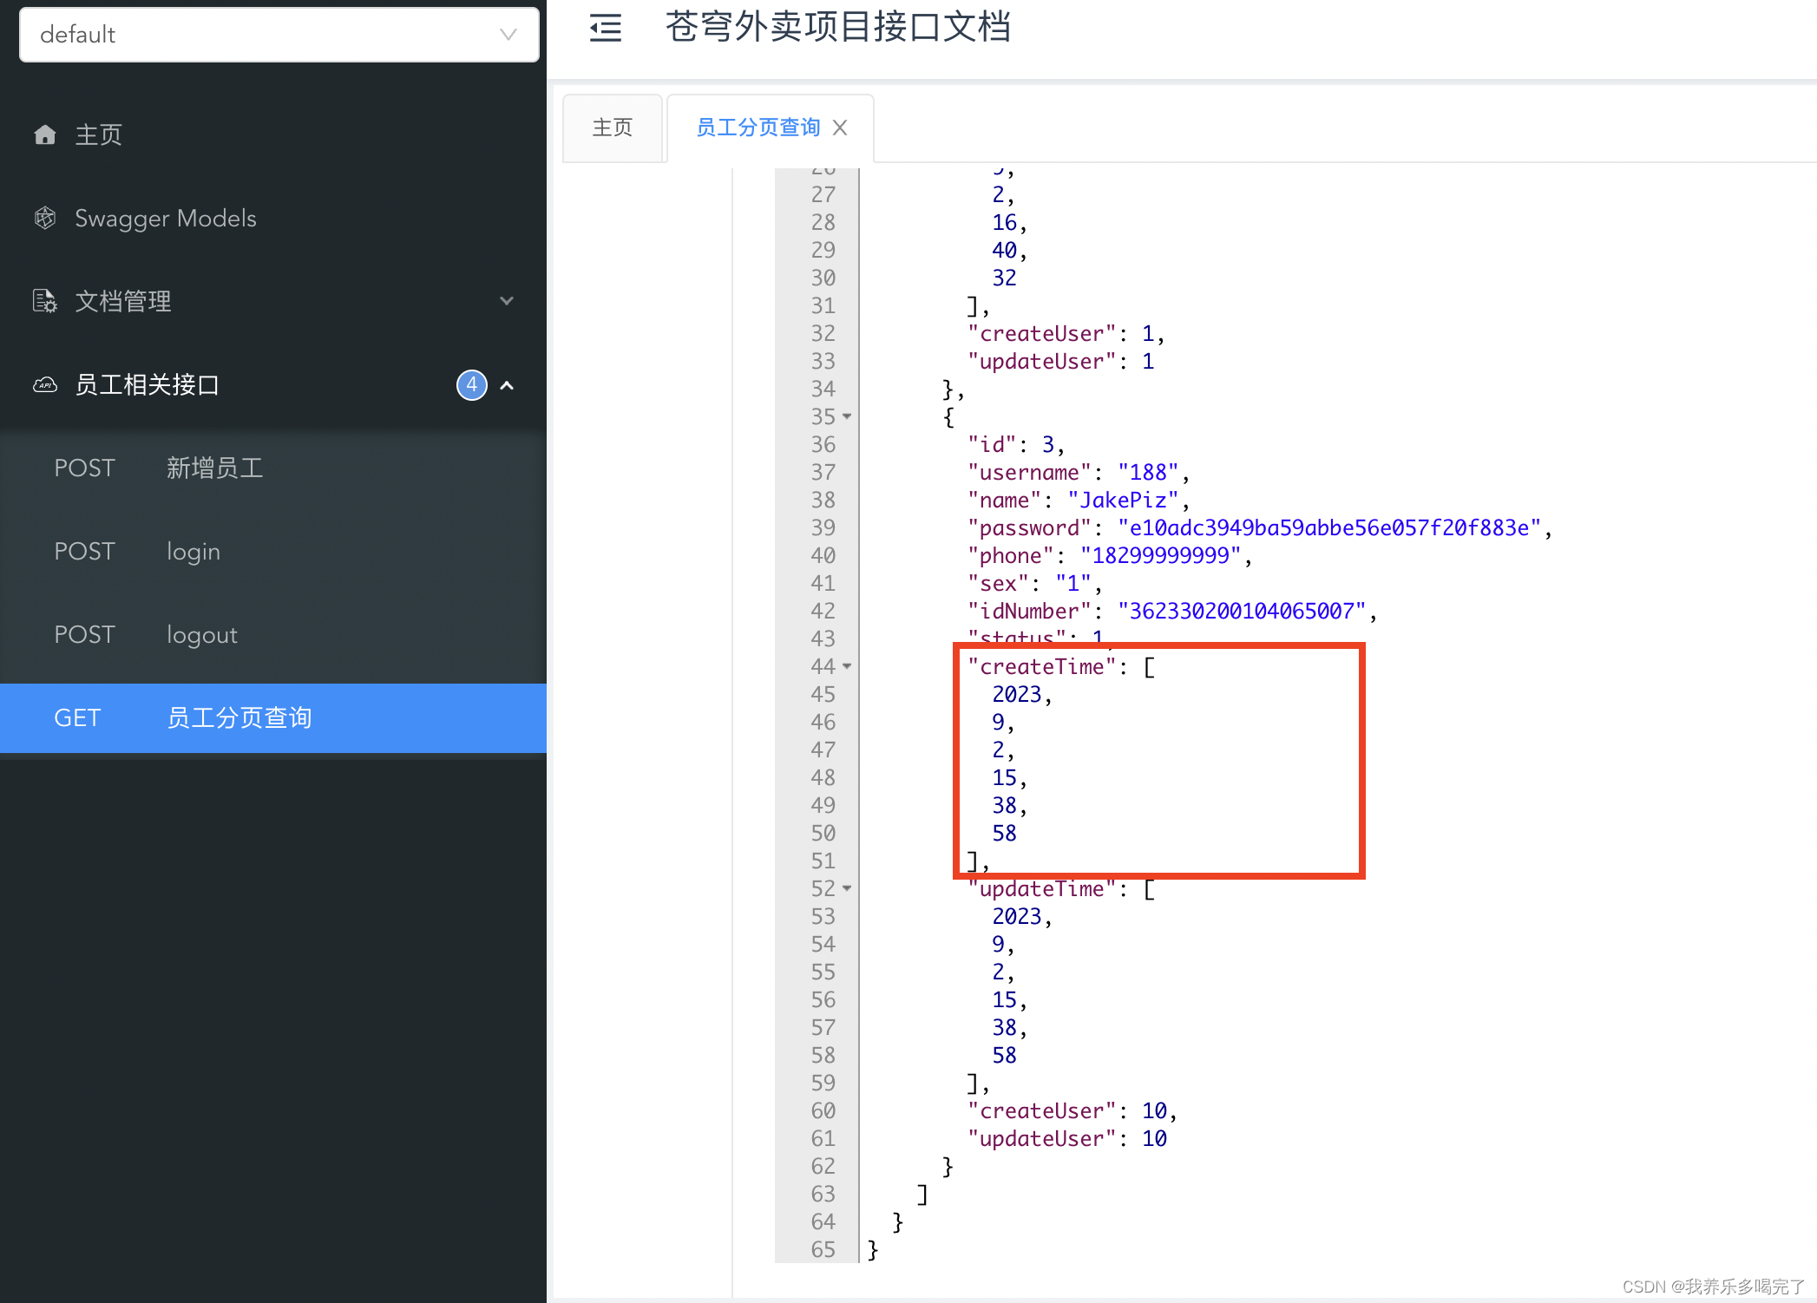Collapse the 员工相关接口 group arrow
Viewport: 1817px width, 1303px height.
(507, 385)
